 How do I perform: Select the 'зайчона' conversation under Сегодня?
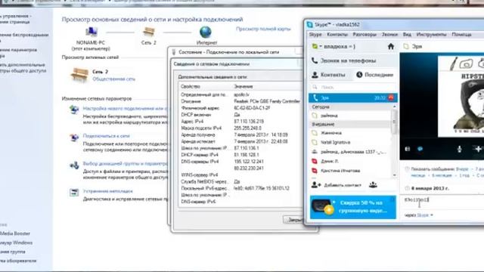[350, 116]
